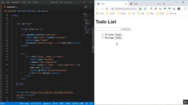The width and height of the screenshot is (188, 105).
Task: Open the Apps bookmarks shortcut
Action: coord(100,13)
